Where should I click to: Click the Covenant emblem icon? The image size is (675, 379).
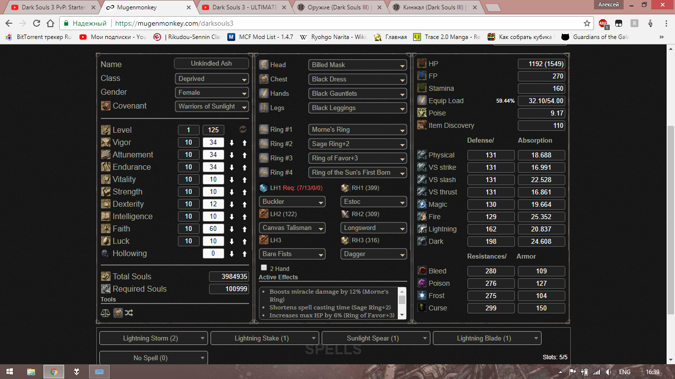[106, 106]
